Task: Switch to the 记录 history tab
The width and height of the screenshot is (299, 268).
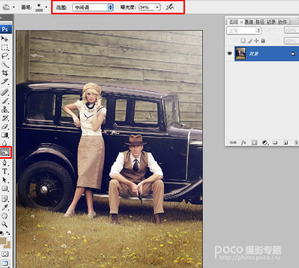Action: tap(271, 22)
